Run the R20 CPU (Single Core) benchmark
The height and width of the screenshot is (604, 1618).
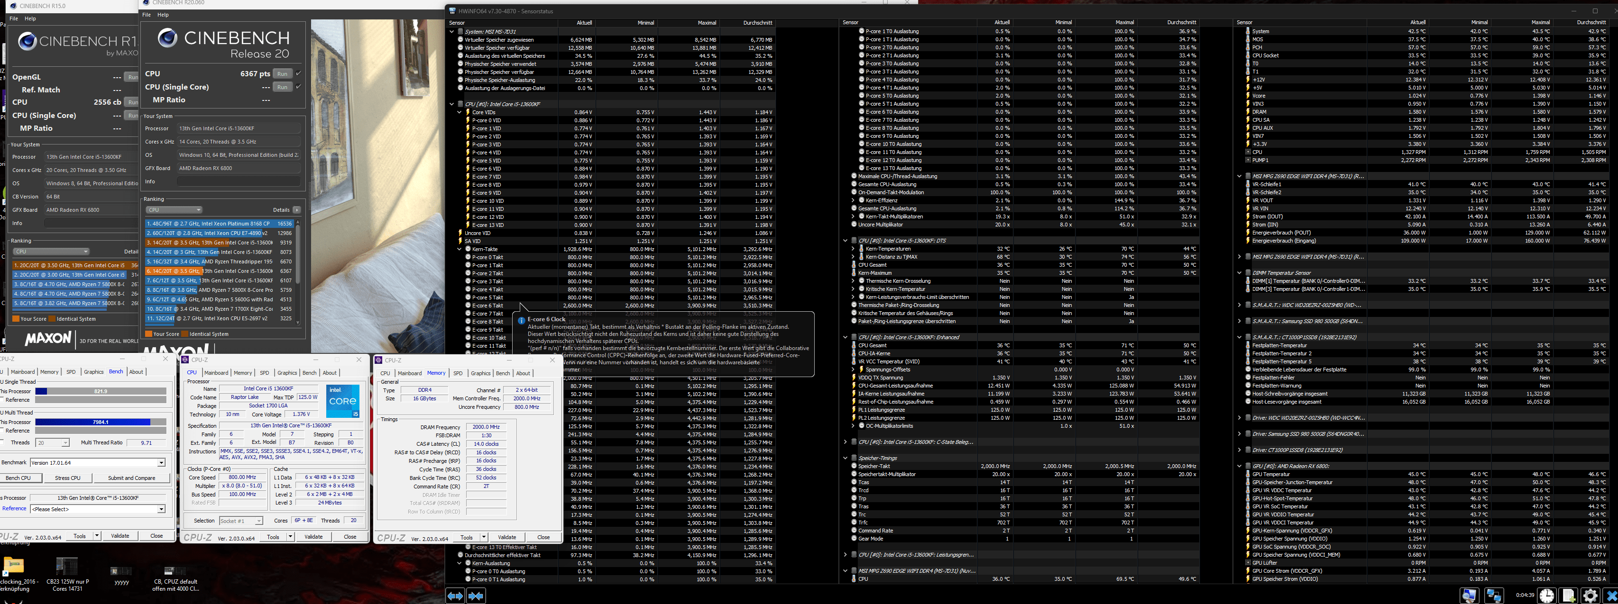pyautogui.click(x=283, y=87)
